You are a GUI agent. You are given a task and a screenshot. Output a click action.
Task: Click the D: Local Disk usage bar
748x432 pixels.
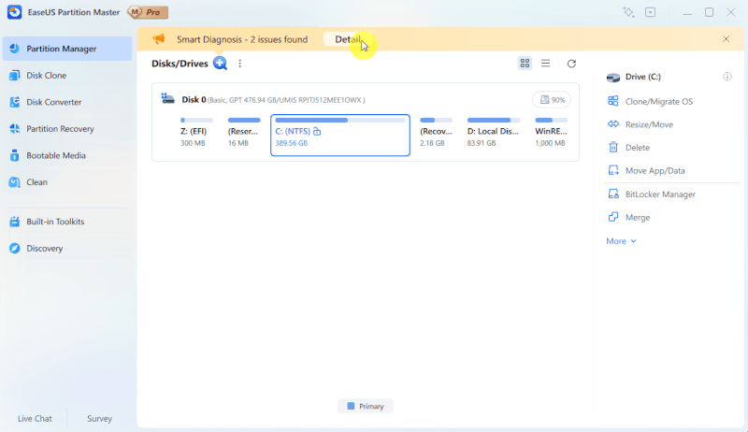click(x=494, y=121)
